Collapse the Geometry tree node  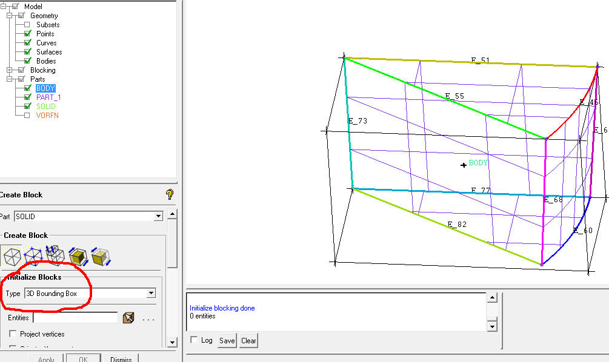(x=9, y=16)
